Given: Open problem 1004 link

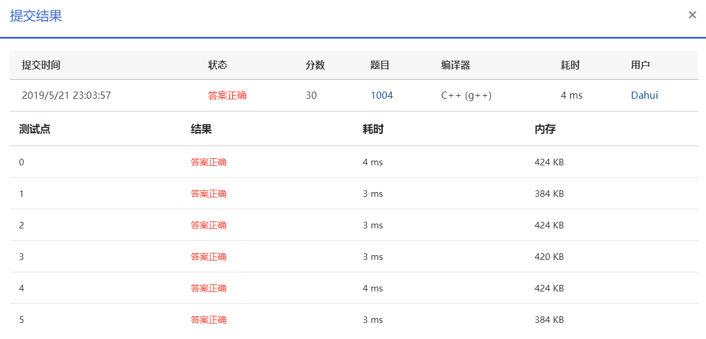Looking at the screenshot, I should [x=381, y=95].
